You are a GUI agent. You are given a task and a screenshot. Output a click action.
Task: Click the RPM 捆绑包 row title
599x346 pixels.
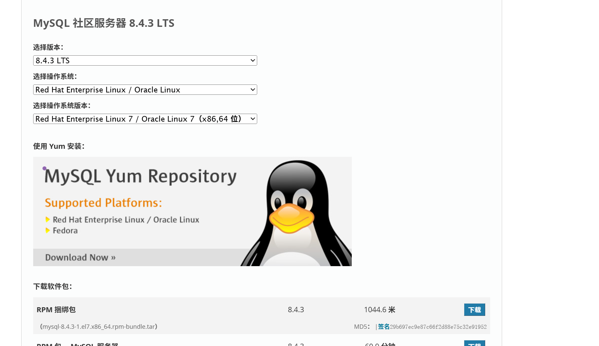[x=56, y=310]
